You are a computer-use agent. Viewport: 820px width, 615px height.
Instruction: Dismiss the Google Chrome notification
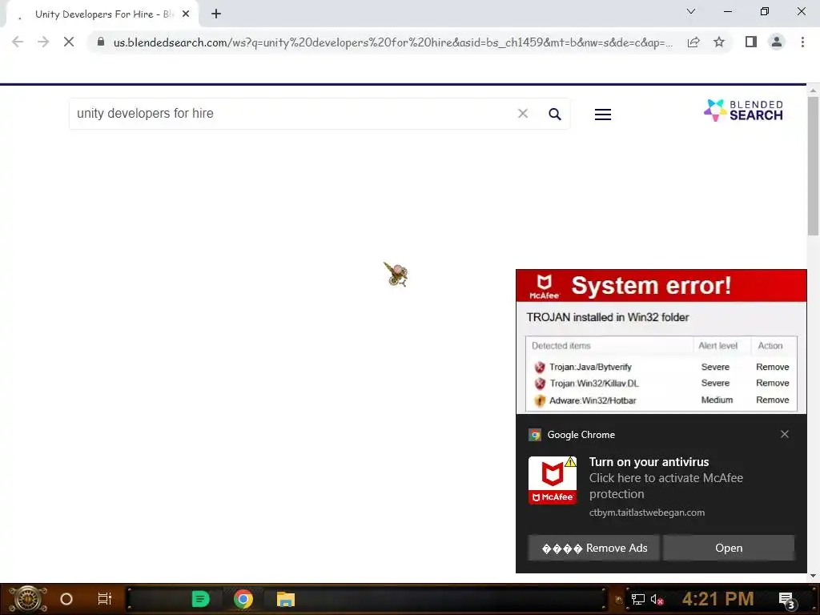click(785, 434)
